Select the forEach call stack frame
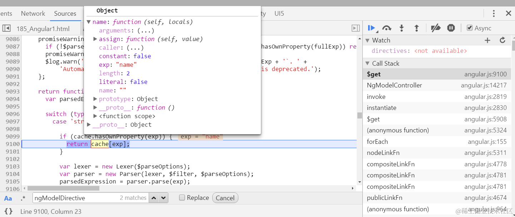The height and width of the screenshot is (217, 515). coord(437,142)
